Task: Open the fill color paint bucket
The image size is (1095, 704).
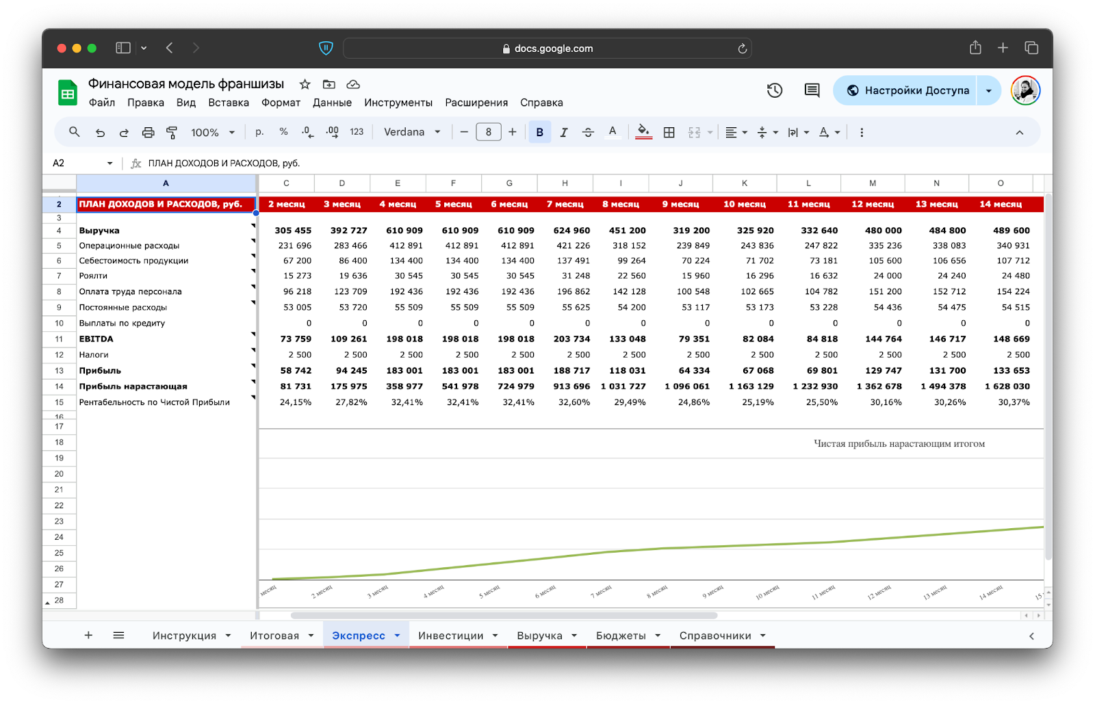Action: tap(643, 131)
